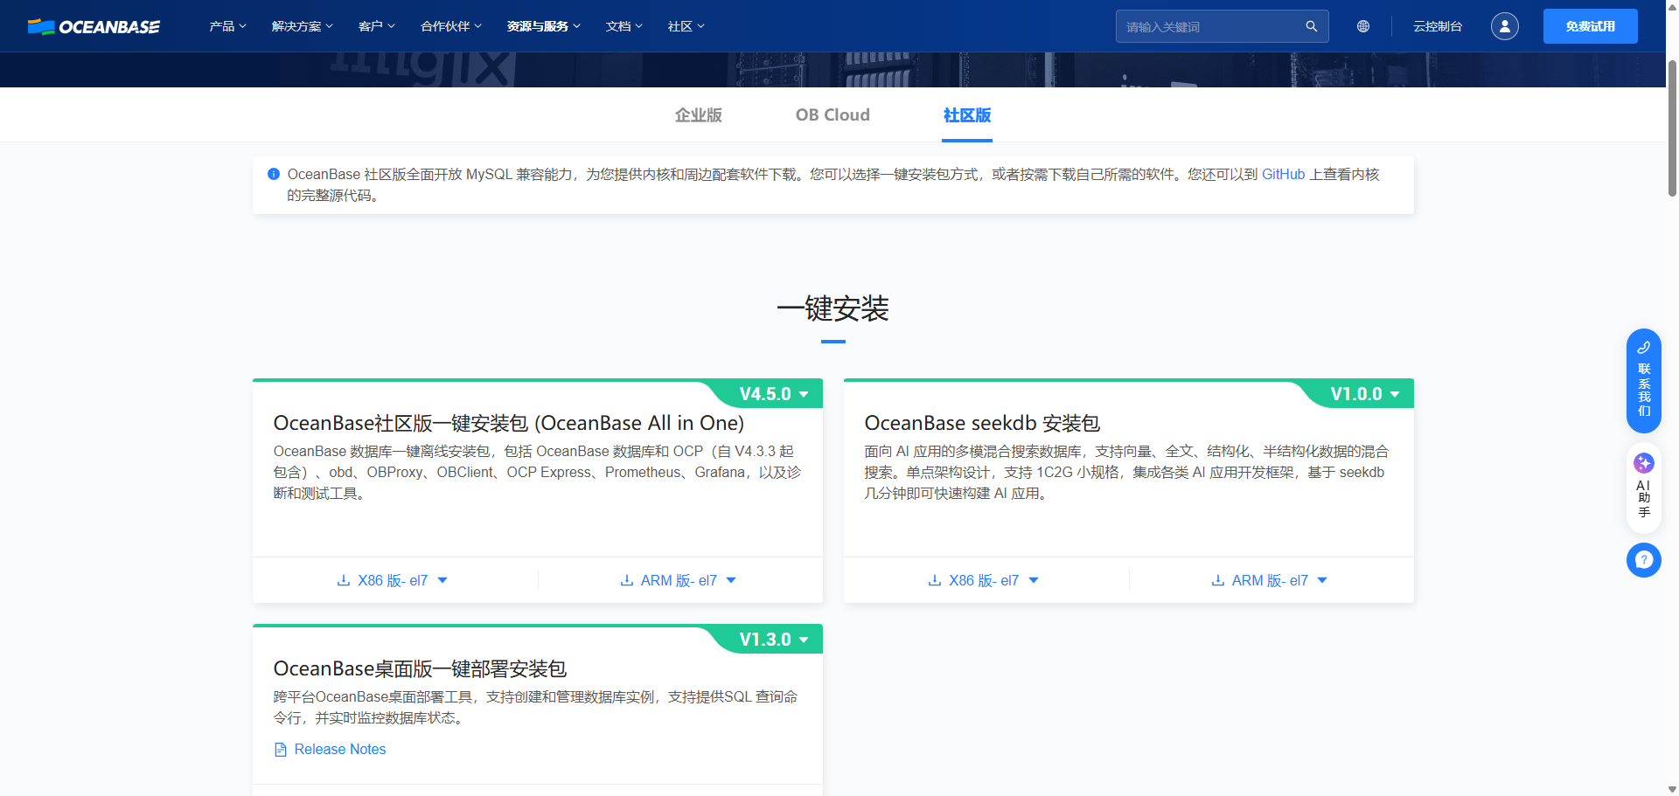Open the 产品 navigation menu

(227, 26)
